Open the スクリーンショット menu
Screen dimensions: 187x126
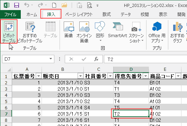pyautogui.click(x=136, y=32)
